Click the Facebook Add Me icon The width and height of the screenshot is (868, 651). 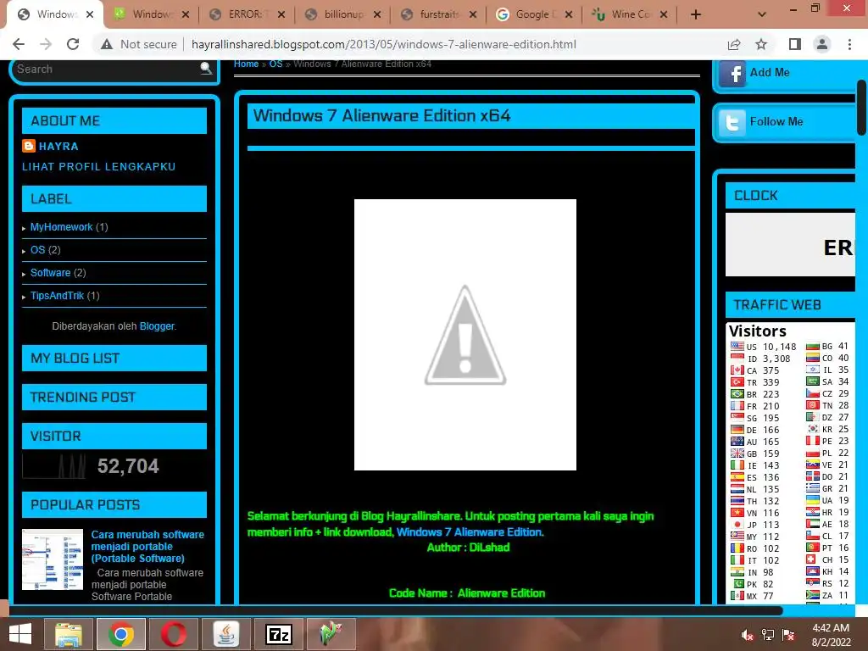click(733, 74)
